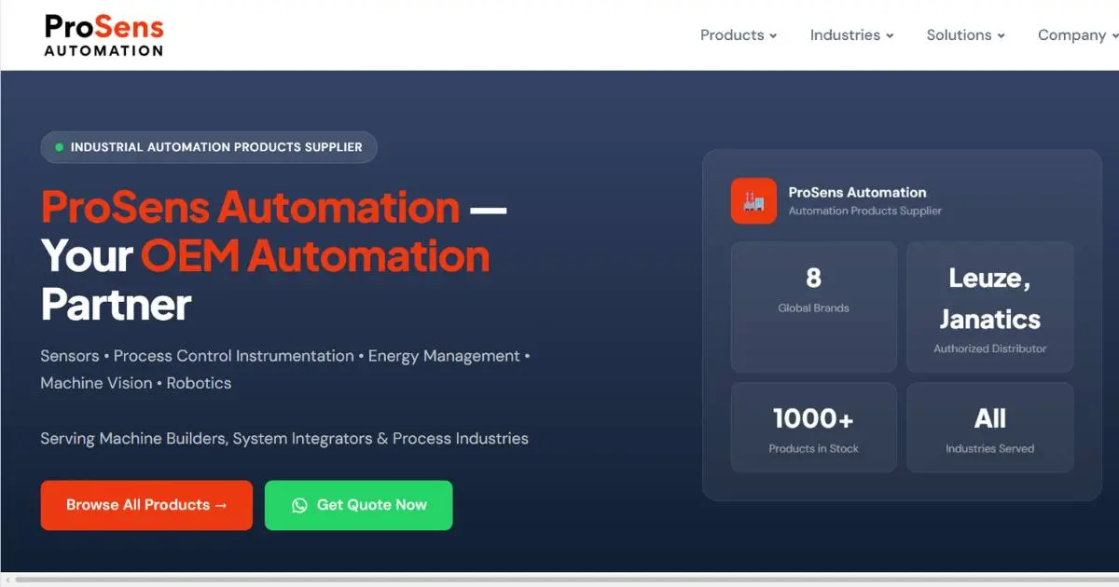1119x587 pixels.
Task: Click the Browse All Products button
Action: [146, 505]
